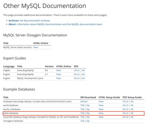157x128 pixels.
Task: Click the 'PDF Setup Guide' column header
Action: pyautogui.click(x=132, y=98)
